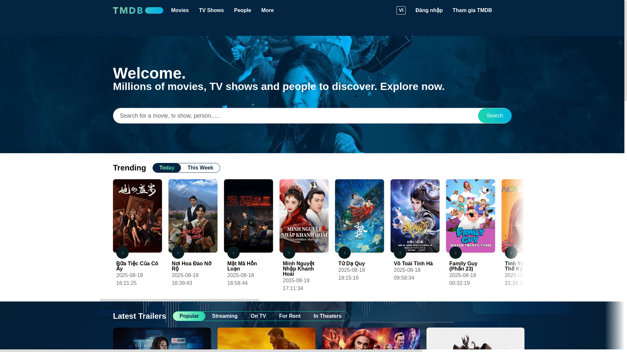
Task: Click the rating circle on Minh Nguyệt Nhập Khanh Hoài
Action: tap(289, 253)
